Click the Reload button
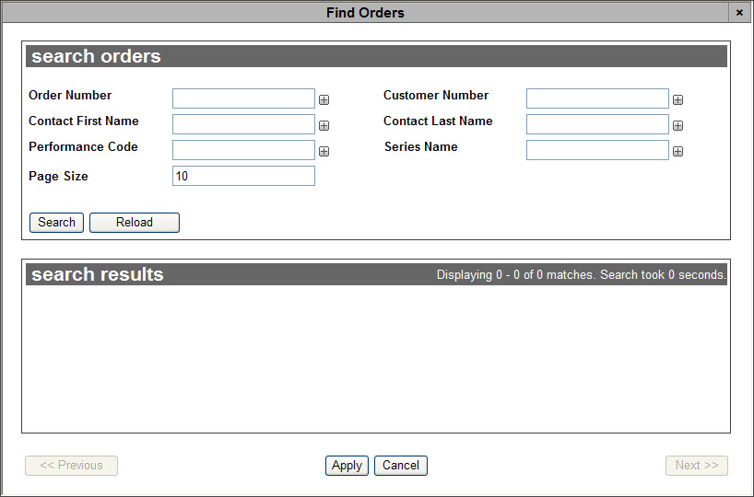Screen dimensions: 754x497 [135, 223]
